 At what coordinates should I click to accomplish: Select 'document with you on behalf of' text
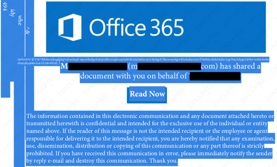click(x=134, y=76)
